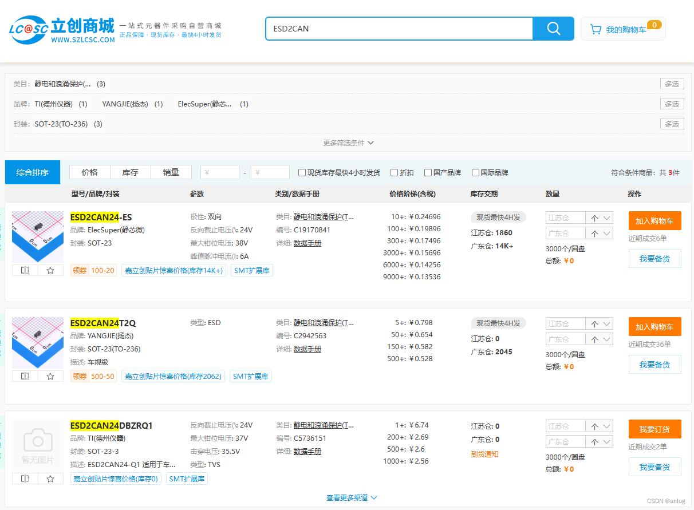Image resolution: width=694 pixels, height=510 pixels.
Task: Expand 更多筛选条件 filter options
Action: tap(348, 143)
